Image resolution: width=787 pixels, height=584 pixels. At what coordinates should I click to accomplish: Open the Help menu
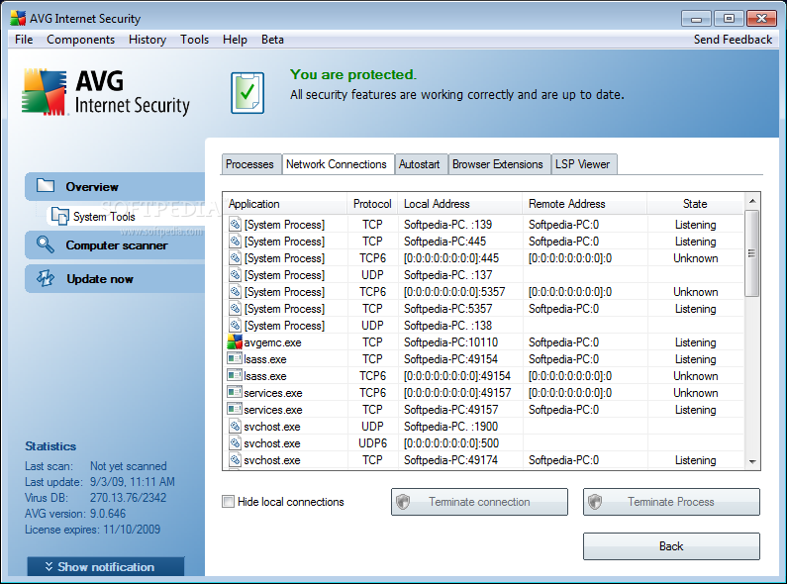[235, 40]
